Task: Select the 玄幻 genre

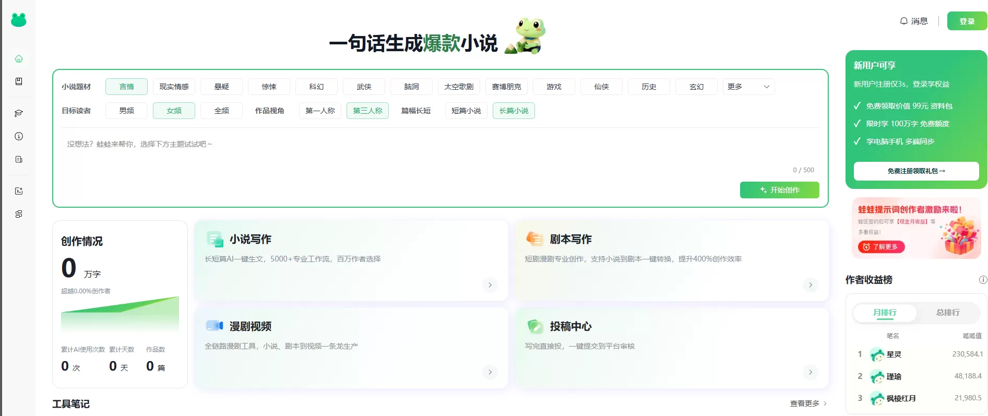Action: (x=696, y=87)
